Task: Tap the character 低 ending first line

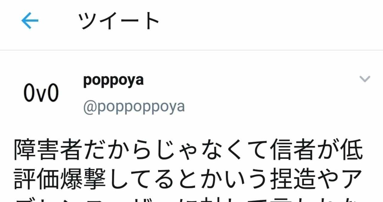Action: (x=352, y=149)
